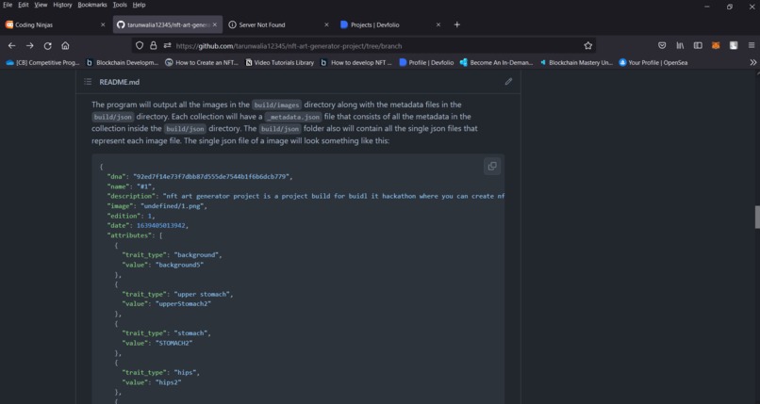
Task: Open site permissions icon in address bar
Action: (x=167, y=45)
